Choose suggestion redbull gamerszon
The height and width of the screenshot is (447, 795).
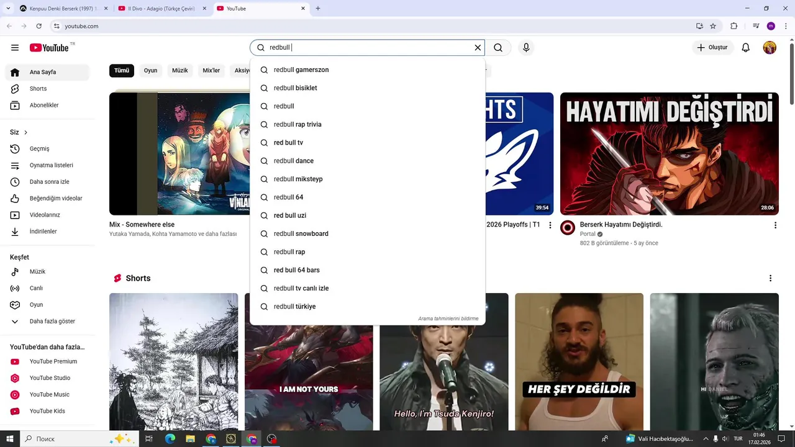click(x=368, y=70)
